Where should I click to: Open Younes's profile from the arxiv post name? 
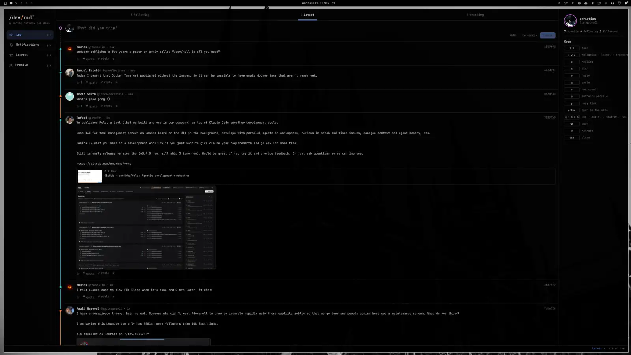click(82, 47)
